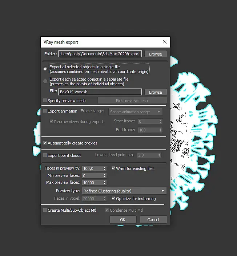Open the Preview type dropdown

tap(124, 191)
